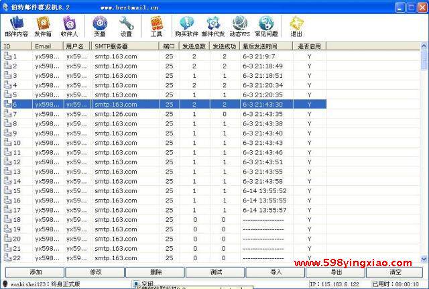The width and height of the screenshot is (429, 289).
Task: Click the mailbox icon of row 10
Action: [7, 143]
